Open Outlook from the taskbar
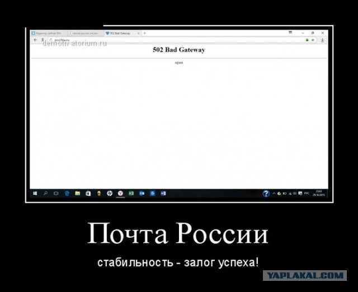This screenshot has height=292, width=358. [x=142, y=193]
